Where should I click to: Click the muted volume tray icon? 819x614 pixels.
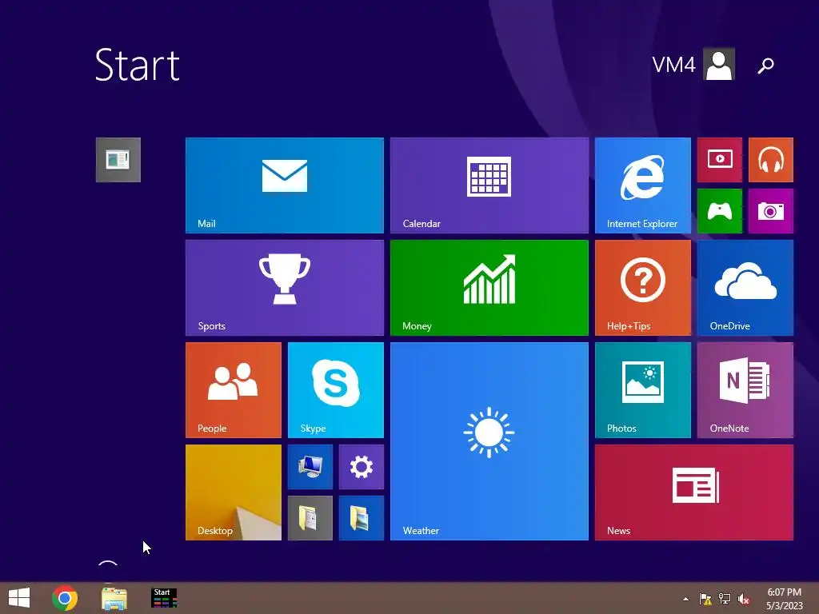click(x=744, y=599)
